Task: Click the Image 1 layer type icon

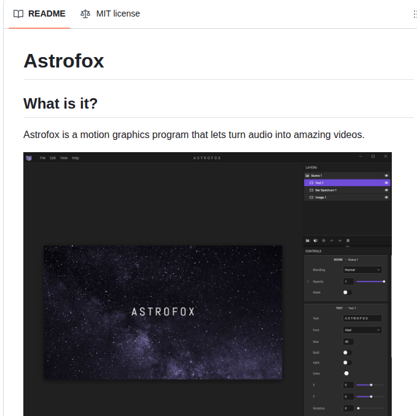Action: pos(311,198)
